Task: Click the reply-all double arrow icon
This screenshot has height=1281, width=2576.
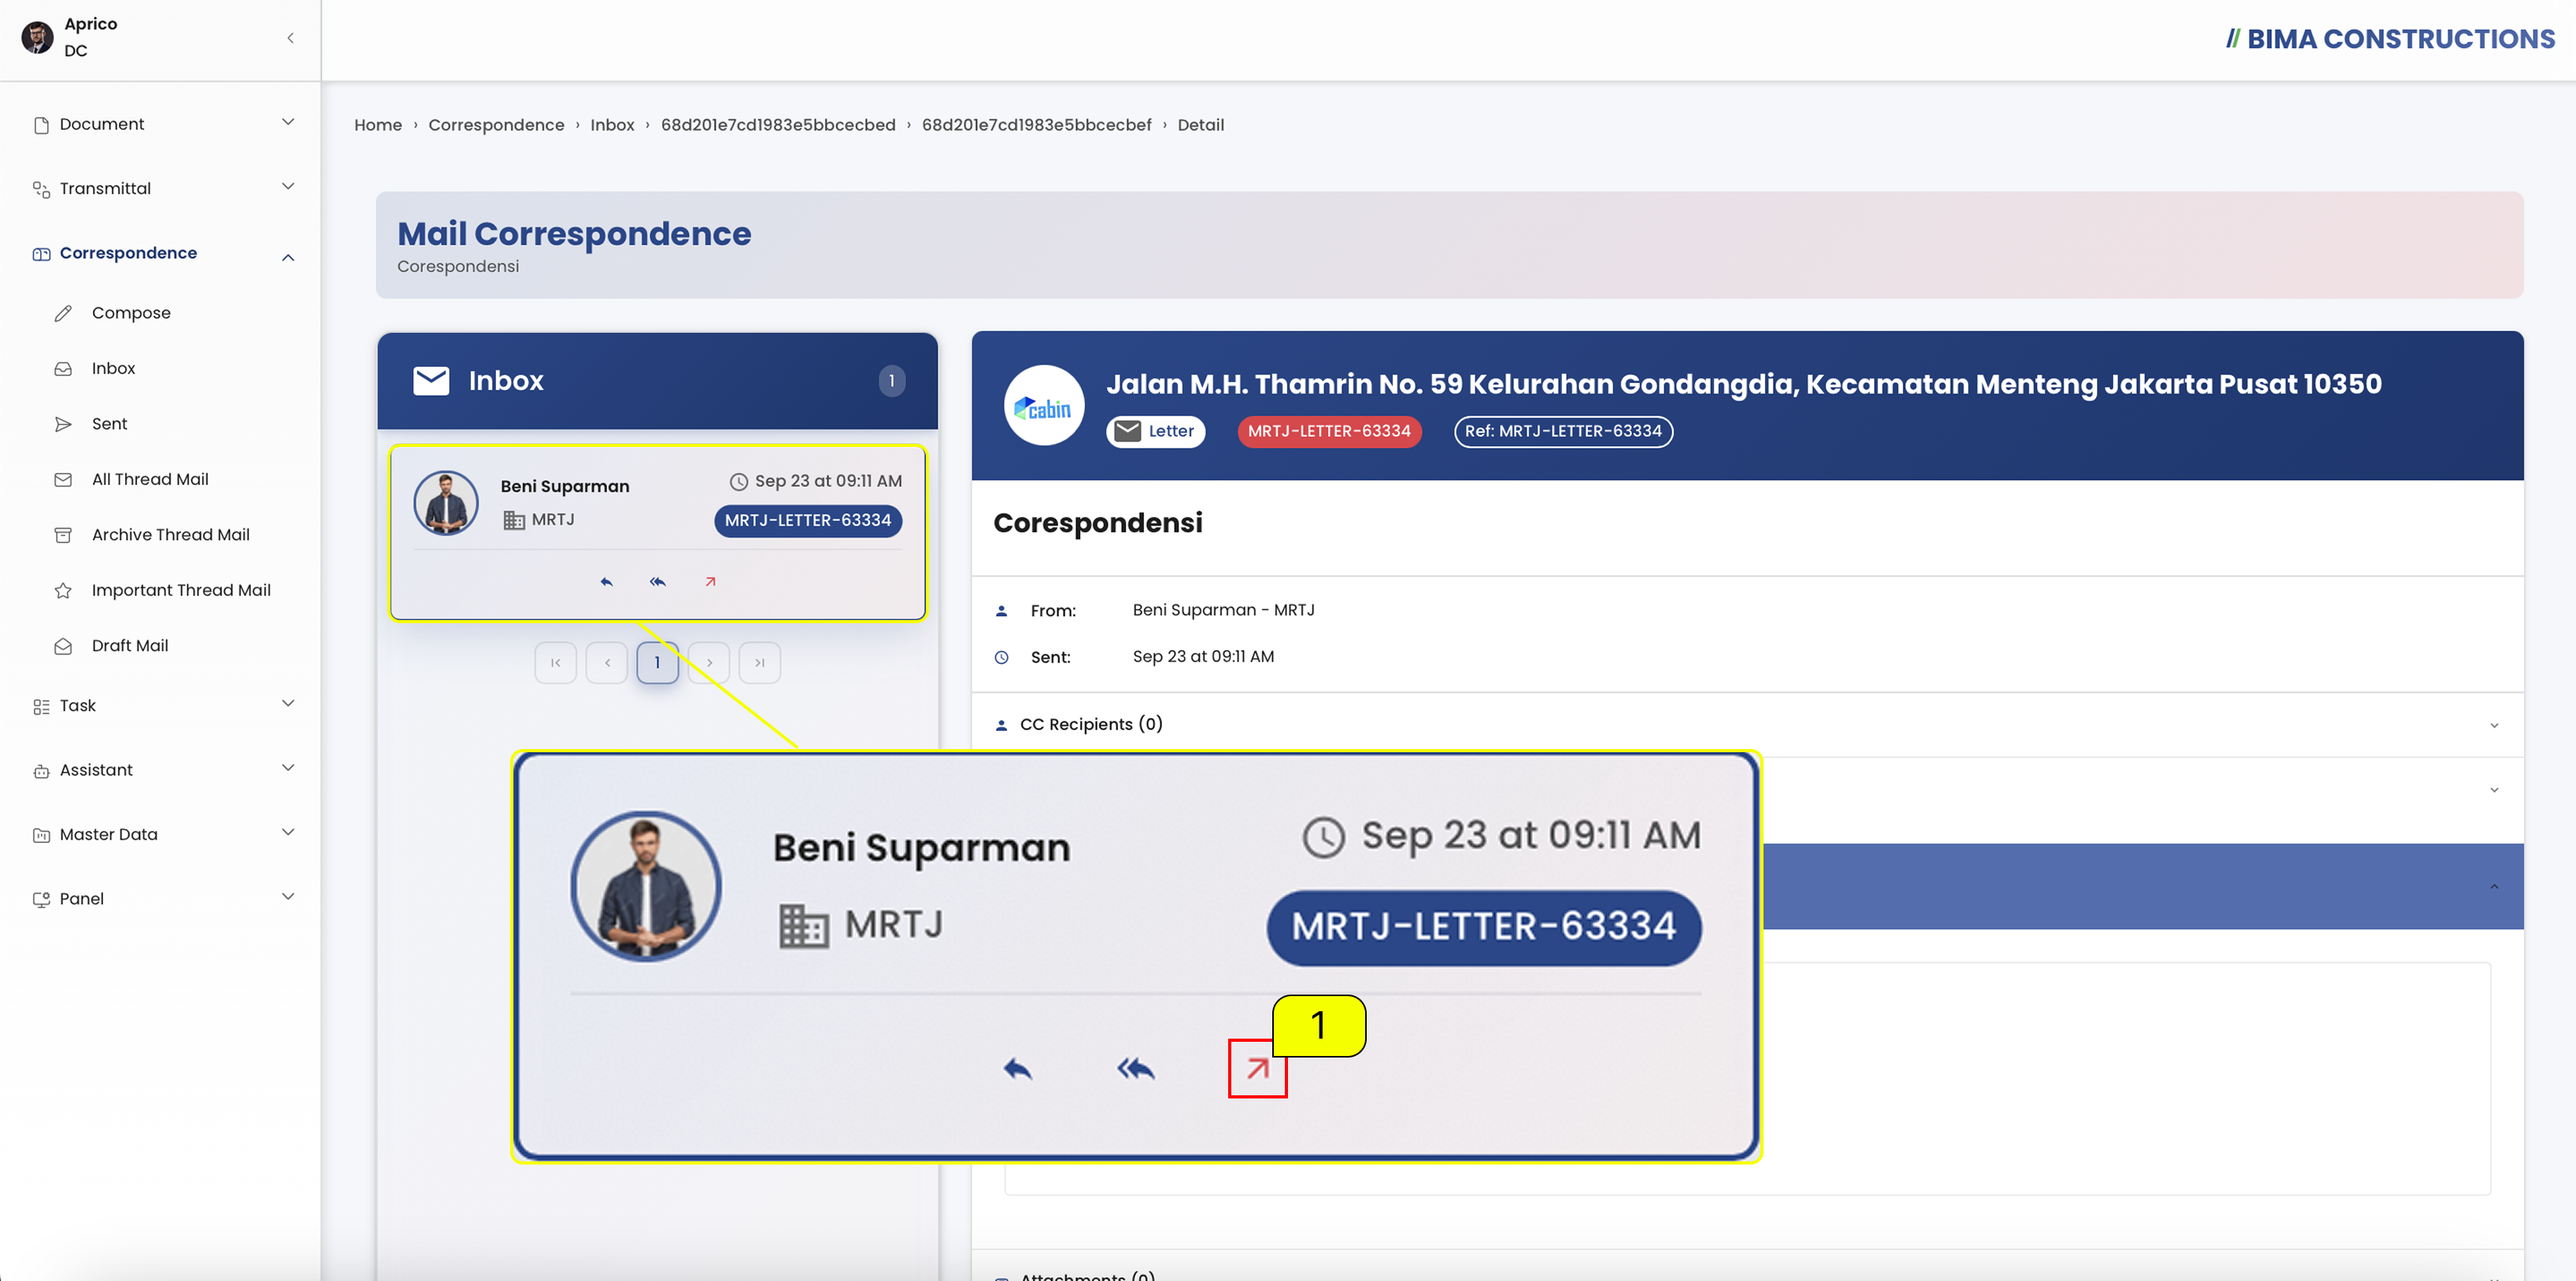Action: point(657,581)
